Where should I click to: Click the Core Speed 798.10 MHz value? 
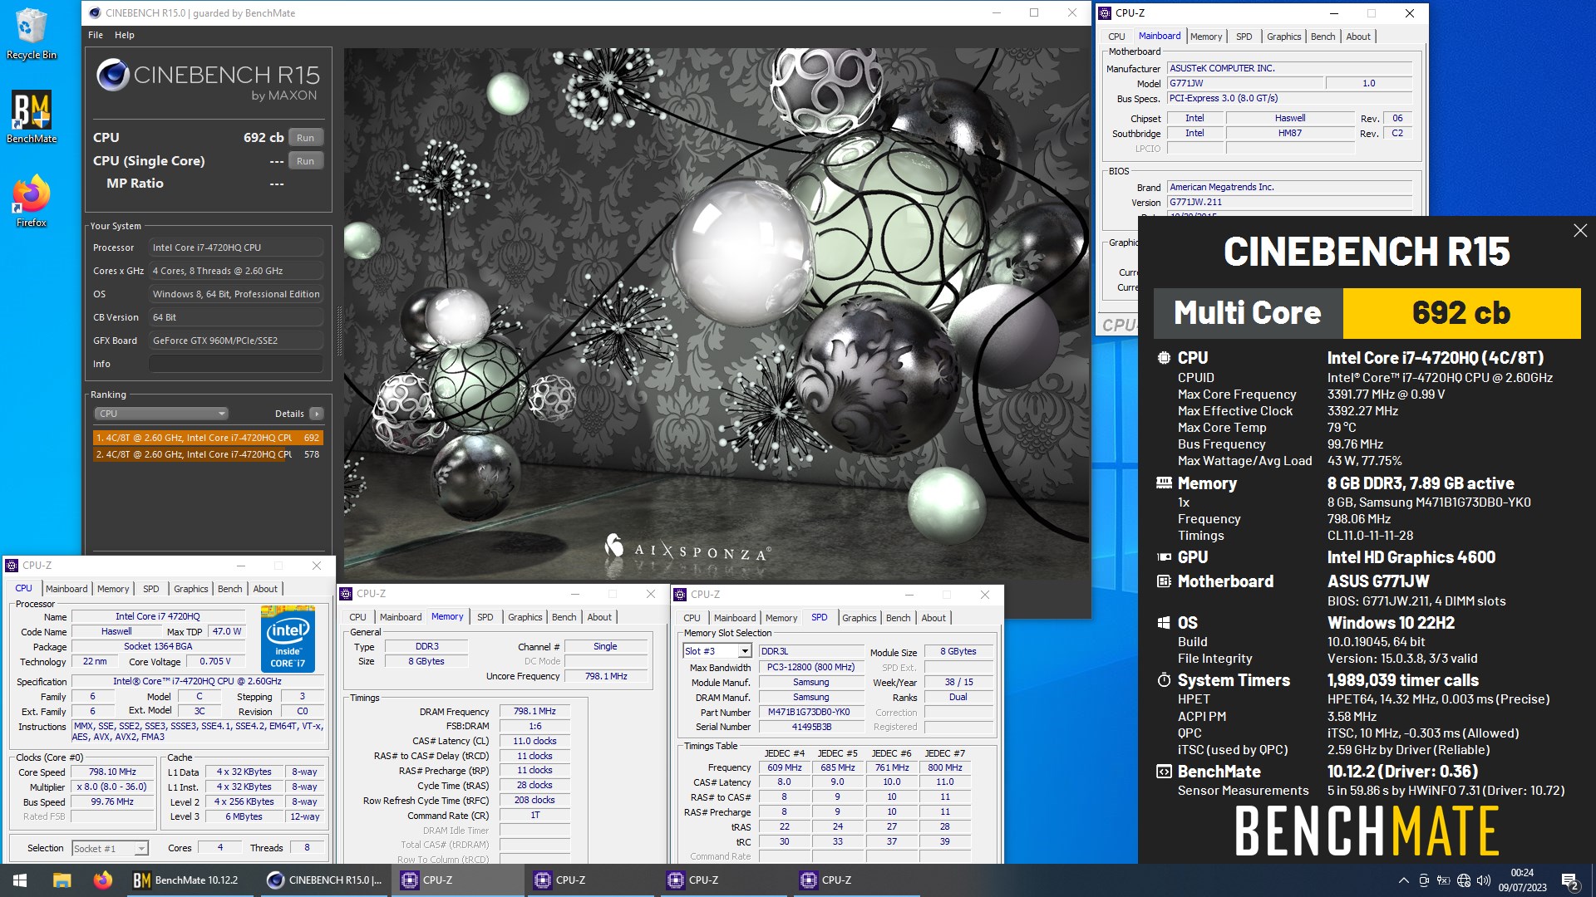coord(112,772)
